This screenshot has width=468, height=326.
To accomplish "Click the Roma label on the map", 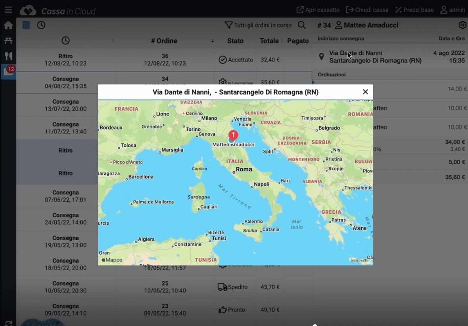I will (244, 169).
